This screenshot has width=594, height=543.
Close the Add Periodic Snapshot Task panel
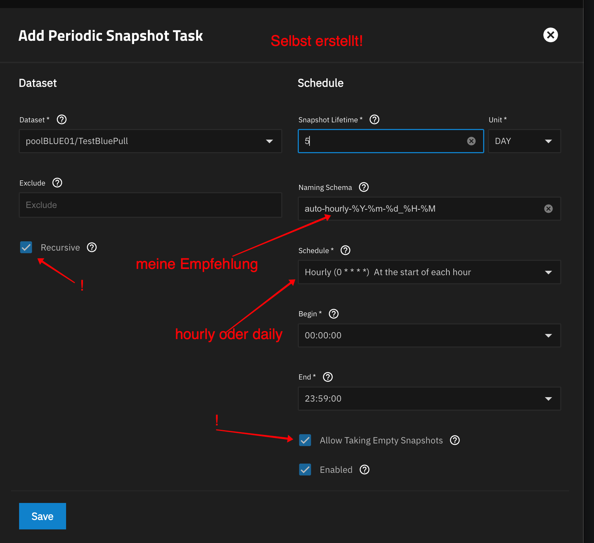550,35
